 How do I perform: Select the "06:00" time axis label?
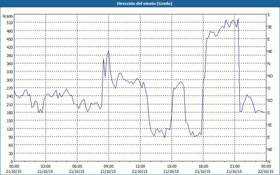[77, 167]
